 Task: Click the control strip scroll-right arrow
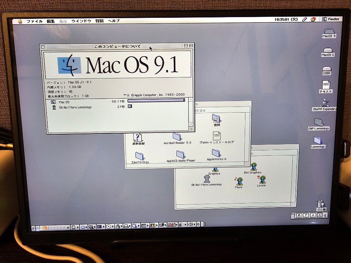[198, 224]
